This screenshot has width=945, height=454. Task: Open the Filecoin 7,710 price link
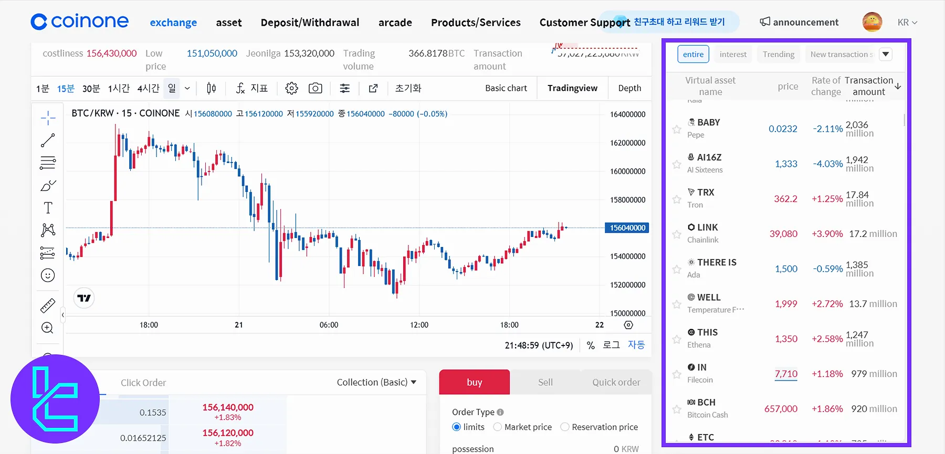point(786,374)
